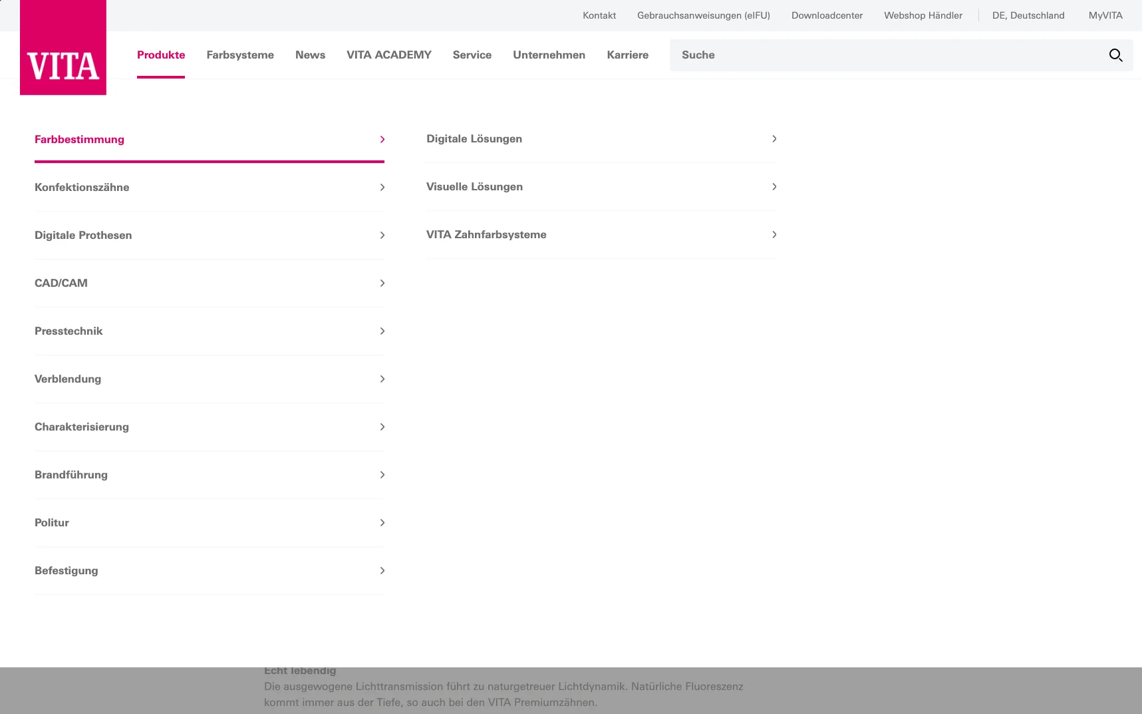Expand VITA Zahnfarbsysteme via its chevron
The height and width of the screenshot is (714, 1142).
pos(774,235)
